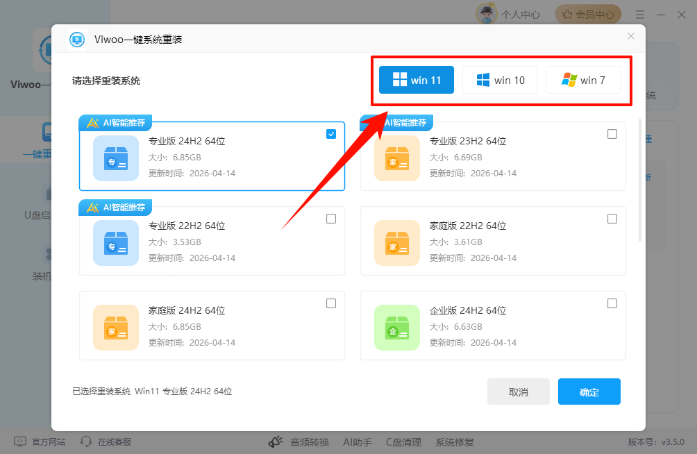Click the 确定 confirm button

click(x=589, y=392)
